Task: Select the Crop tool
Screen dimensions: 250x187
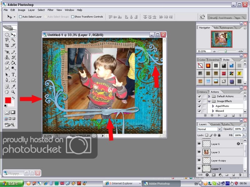Action: click(7, 45)
